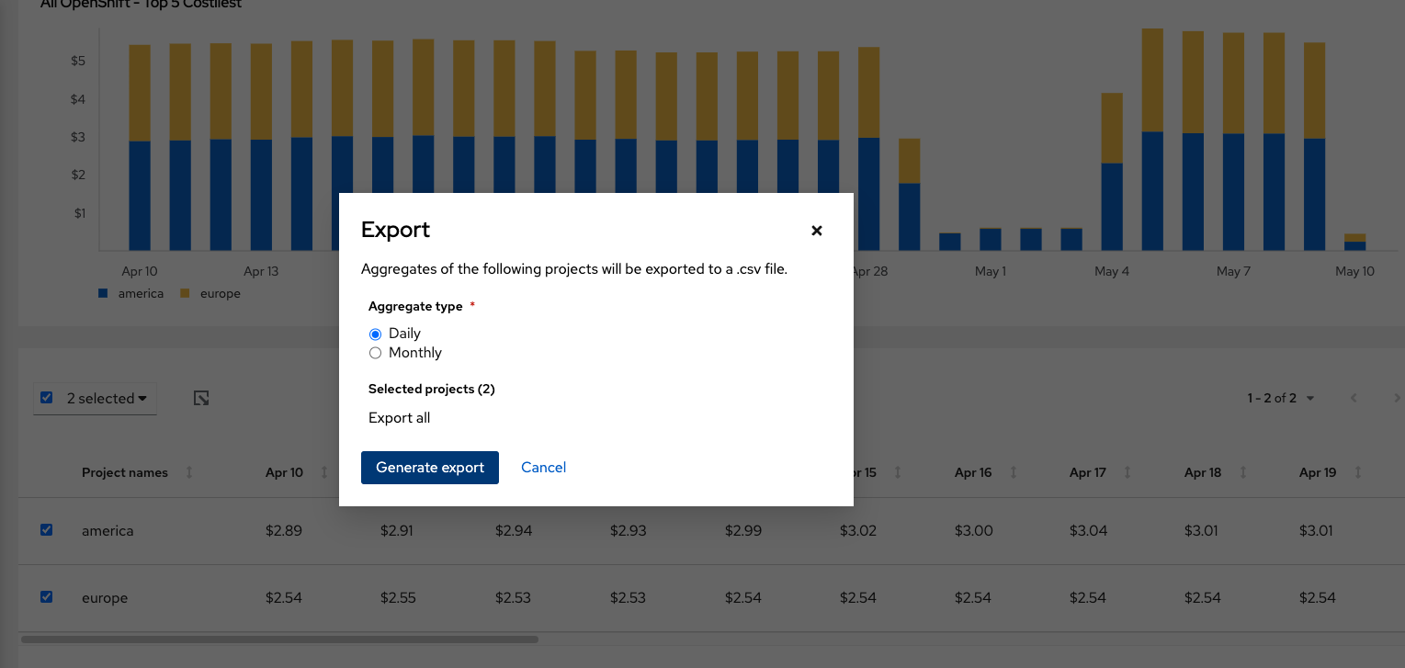Screen dimensions: 1405x668
Task: Toggle the europe series in the chart legend
Action: point(210,293)
